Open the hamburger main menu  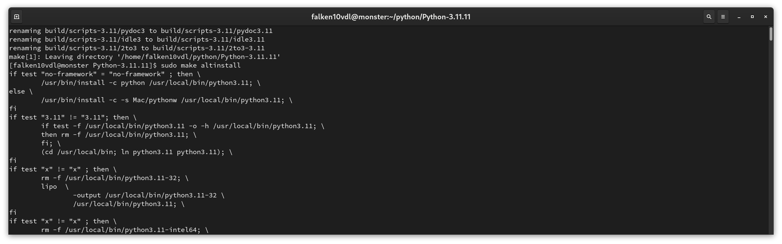(x=723, y=17)
